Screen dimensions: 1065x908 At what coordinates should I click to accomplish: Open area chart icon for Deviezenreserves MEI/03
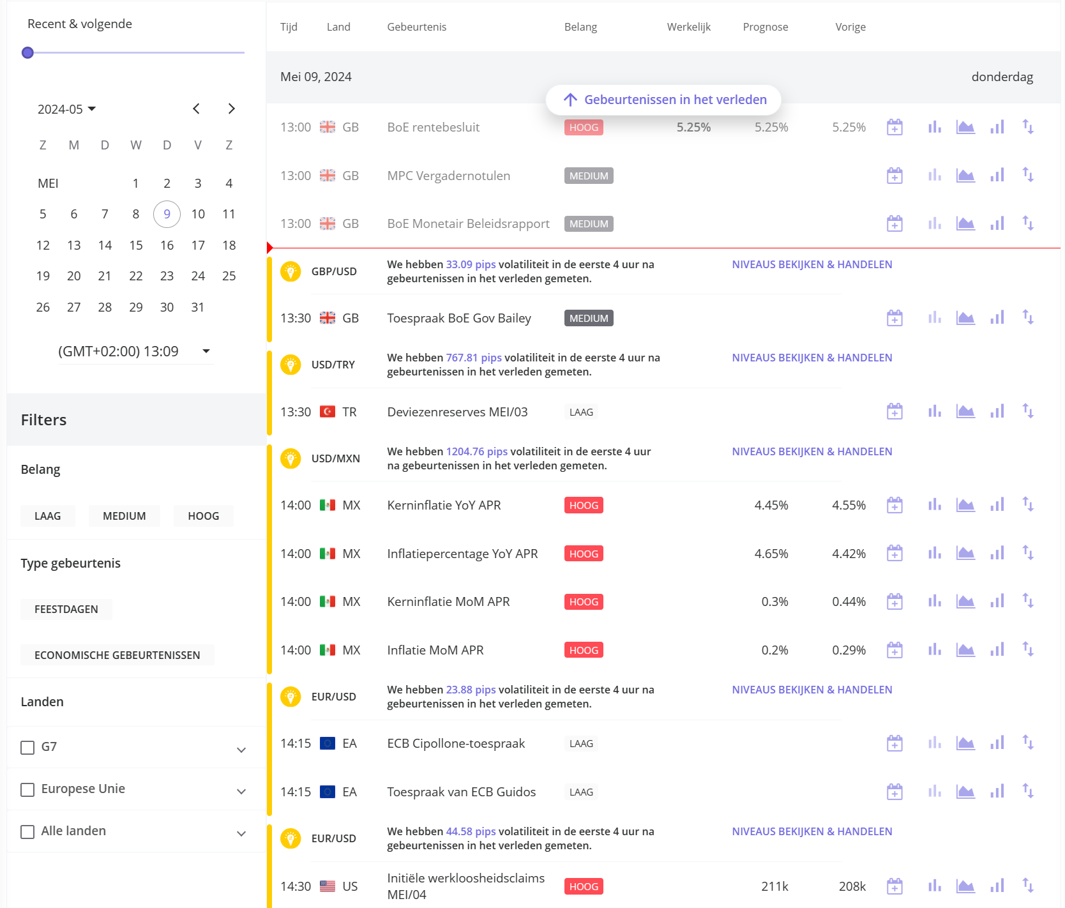[x=965, y=411]
